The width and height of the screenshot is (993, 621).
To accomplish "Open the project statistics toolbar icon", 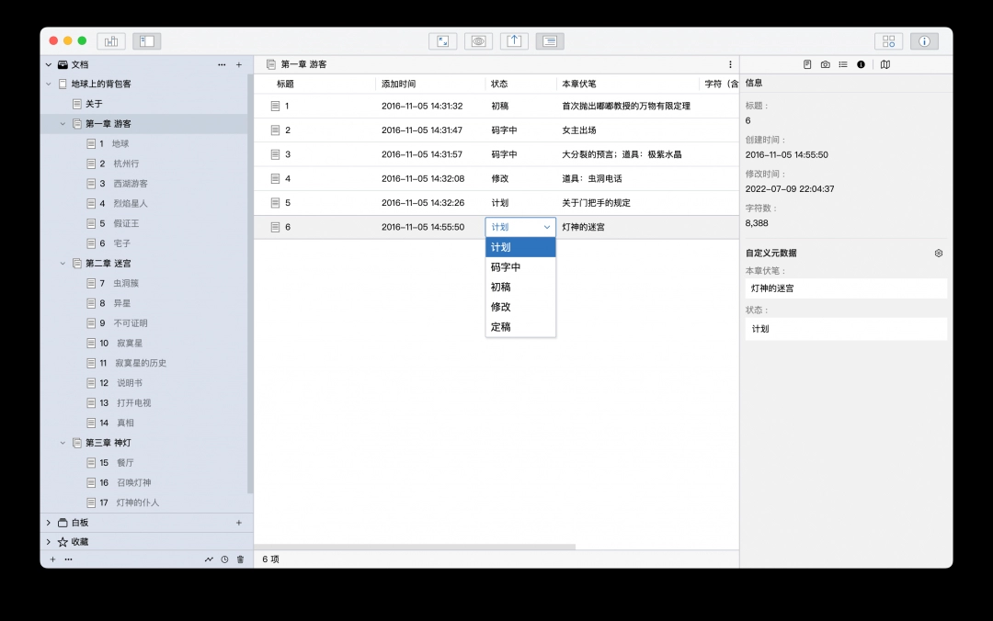I will (x=109, y=40).
